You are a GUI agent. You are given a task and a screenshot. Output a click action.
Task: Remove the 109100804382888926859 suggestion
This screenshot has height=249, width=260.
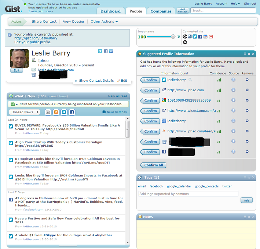pos(247,100)
